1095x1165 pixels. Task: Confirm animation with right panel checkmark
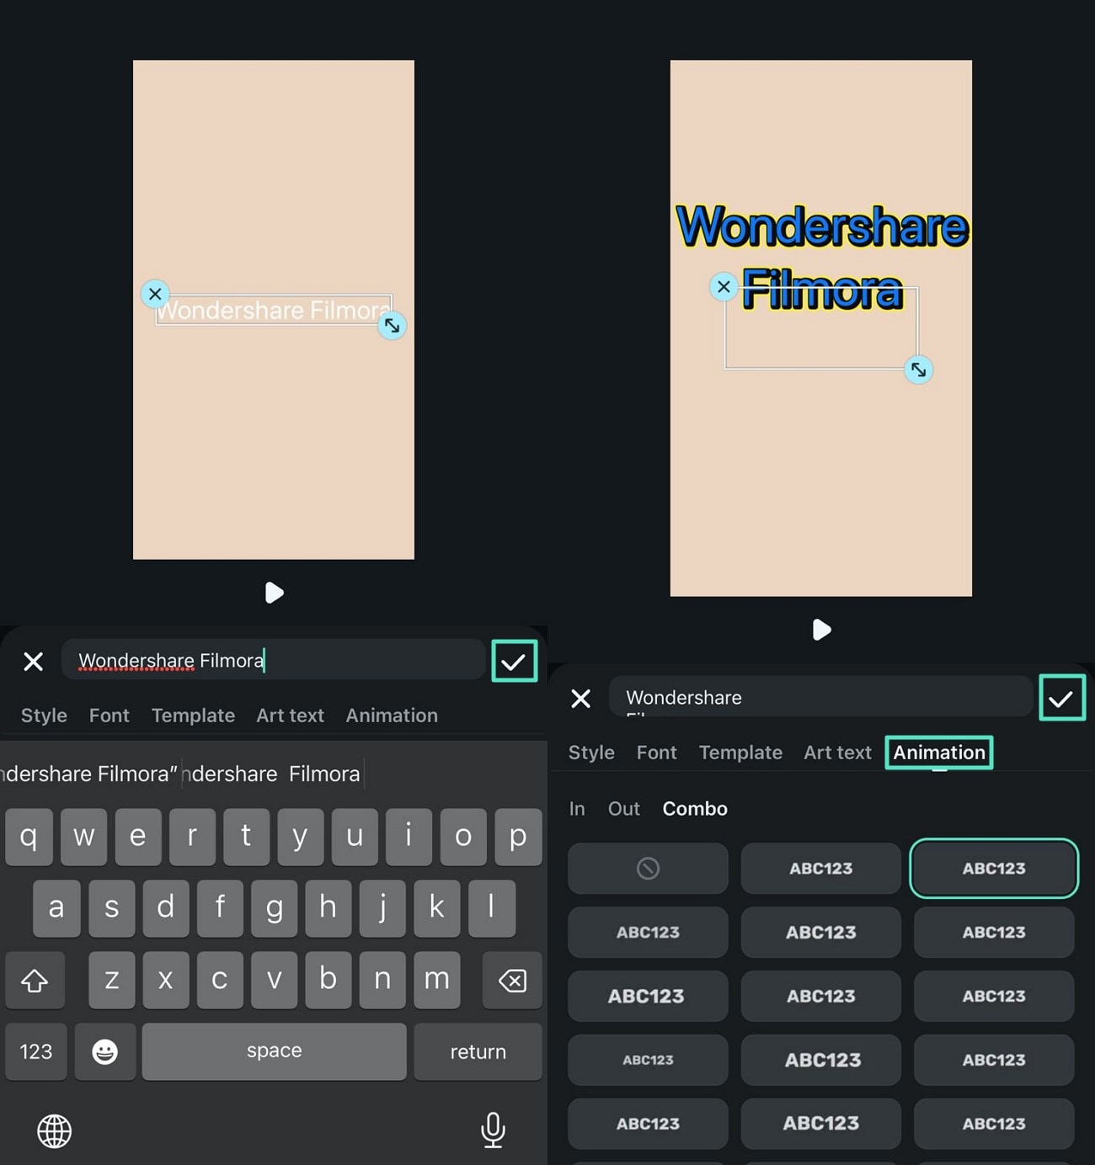(x=1061, y=698)
